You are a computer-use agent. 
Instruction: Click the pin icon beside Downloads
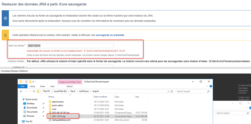coord(43,108)
